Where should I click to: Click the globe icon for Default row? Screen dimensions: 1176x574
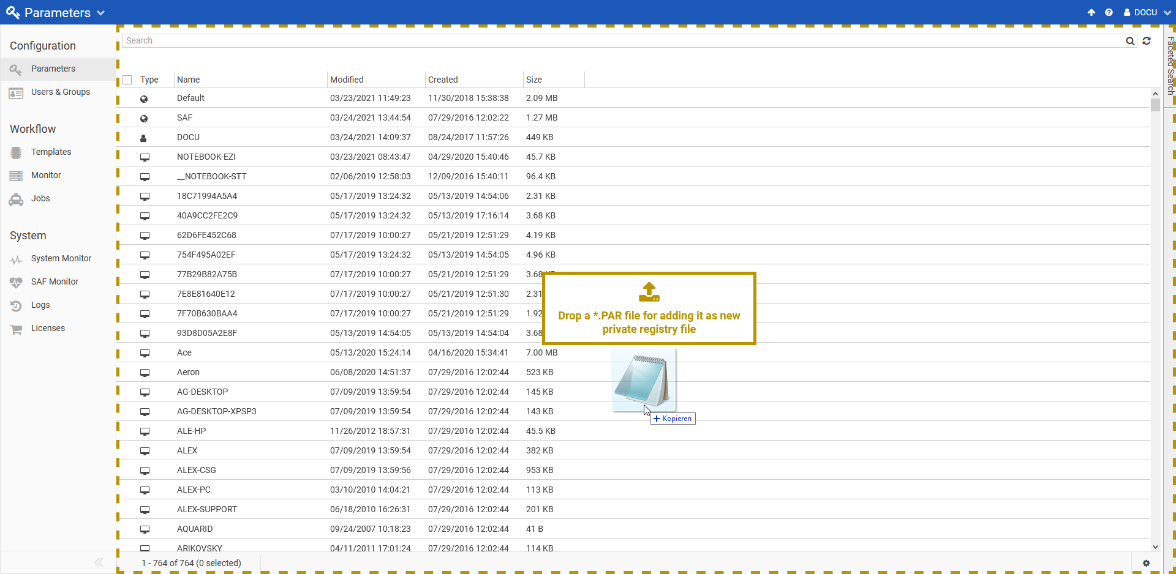[144, 99]
